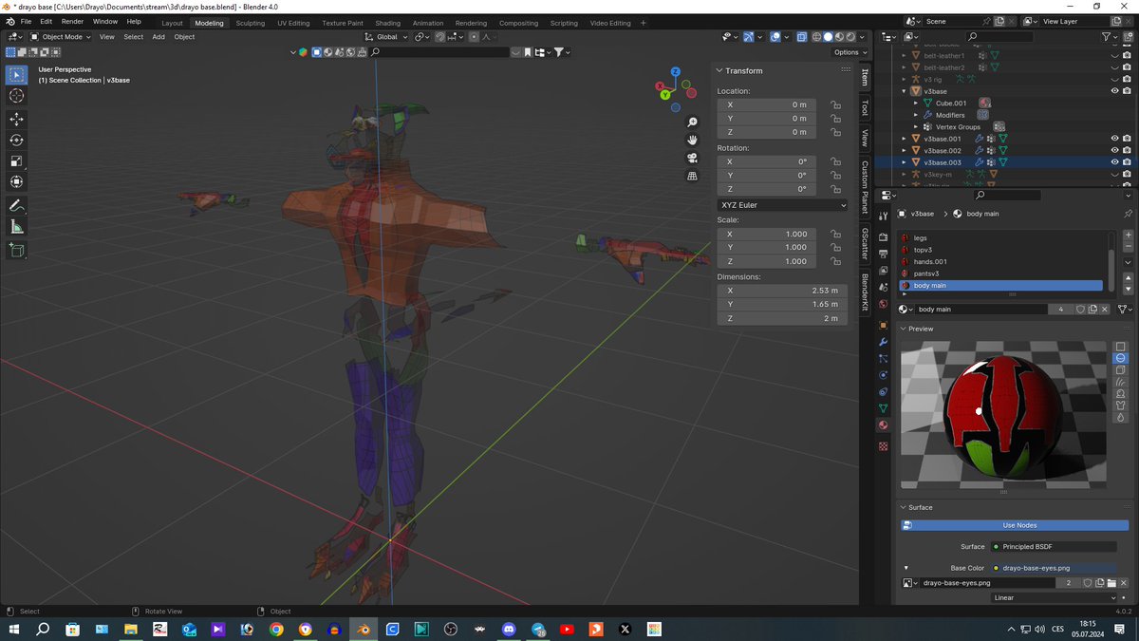Click the Principled BSDF surface field
Screen dimensions: 1139x641
pyautogui.click(x=1053, y=547)
